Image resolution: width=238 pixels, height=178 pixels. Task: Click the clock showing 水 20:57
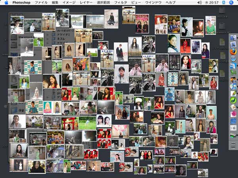[211, 3]
